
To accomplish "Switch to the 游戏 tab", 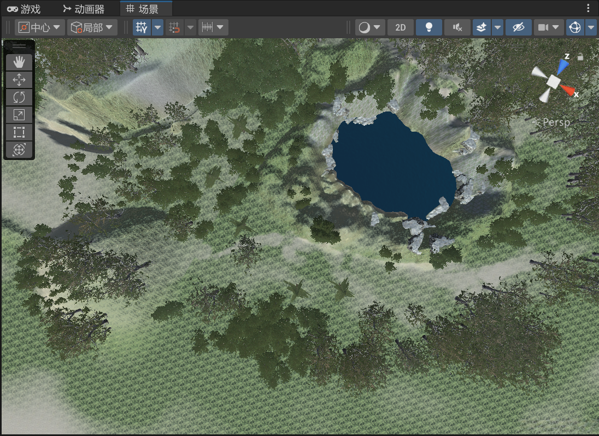I will tap(24, 9).
